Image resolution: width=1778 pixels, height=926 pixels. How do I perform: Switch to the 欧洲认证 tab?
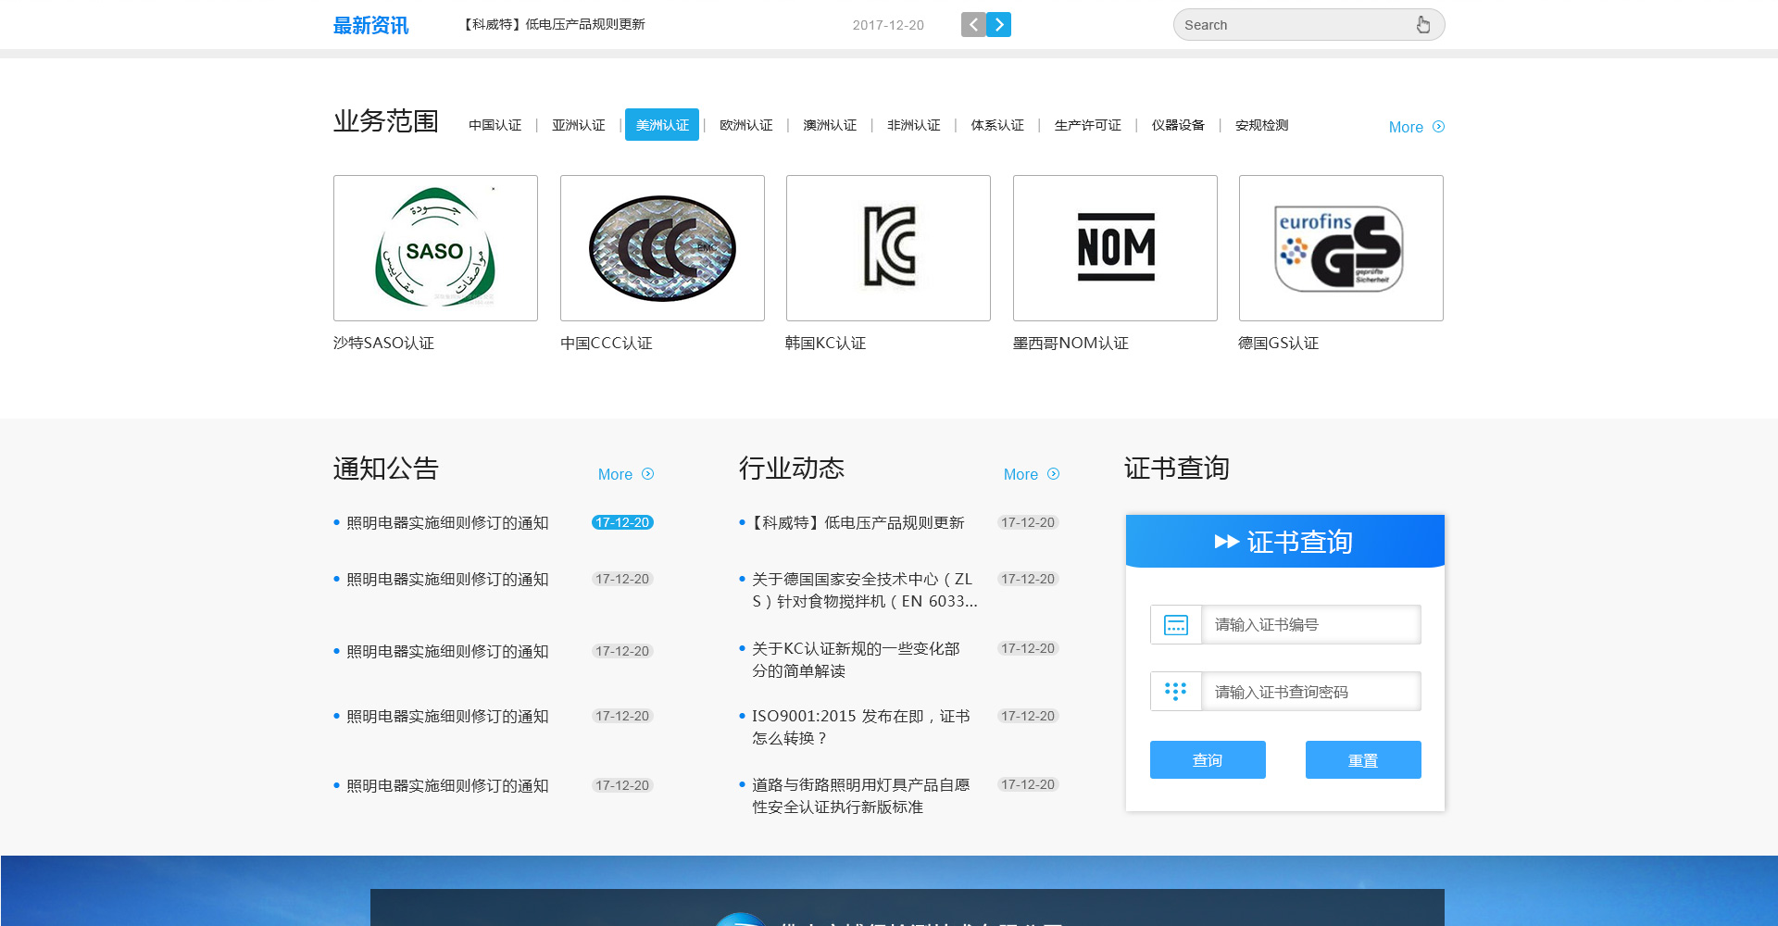click(x=745, y=125)
